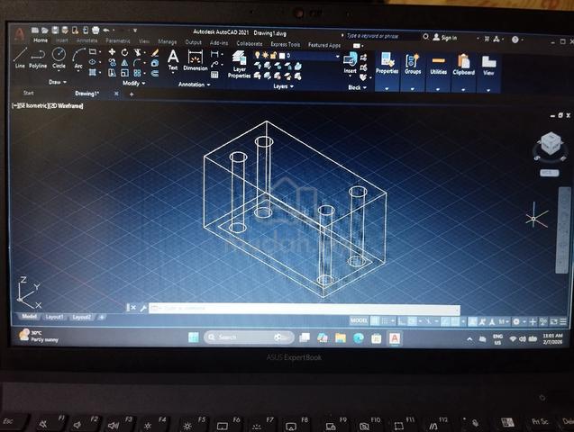
Task: Open the Text annotation tool
Action: click(x=173, y=60)
